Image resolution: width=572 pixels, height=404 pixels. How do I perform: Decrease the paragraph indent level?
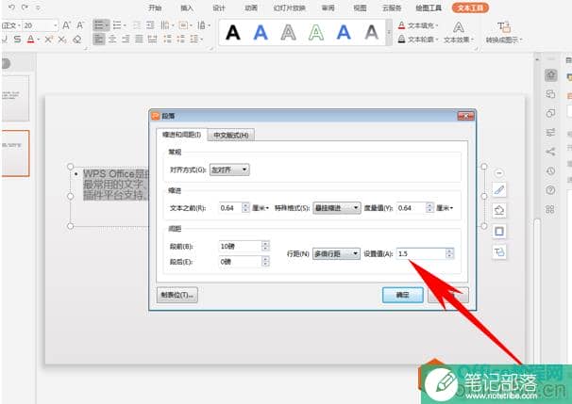(x=137, y=25)
